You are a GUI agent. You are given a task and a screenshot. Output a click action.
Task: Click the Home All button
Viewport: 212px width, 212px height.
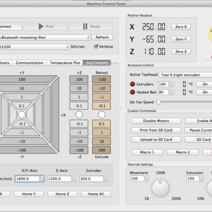[96, 194]
